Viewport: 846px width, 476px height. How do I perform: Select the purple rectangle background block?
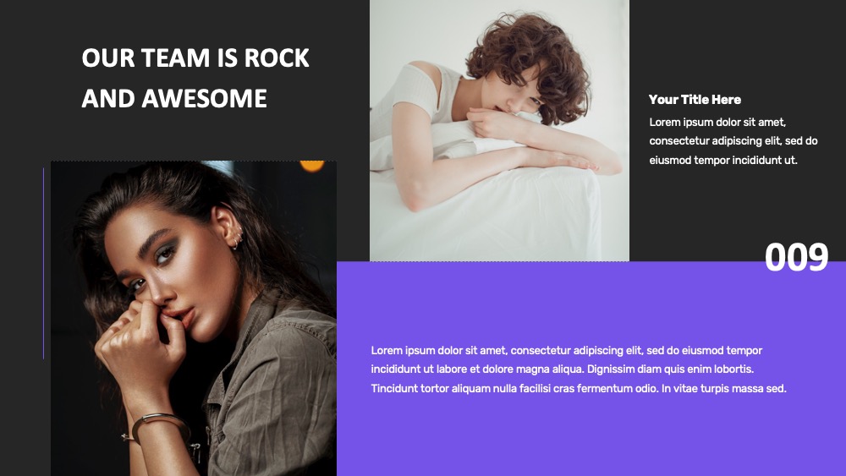(591, 369)
